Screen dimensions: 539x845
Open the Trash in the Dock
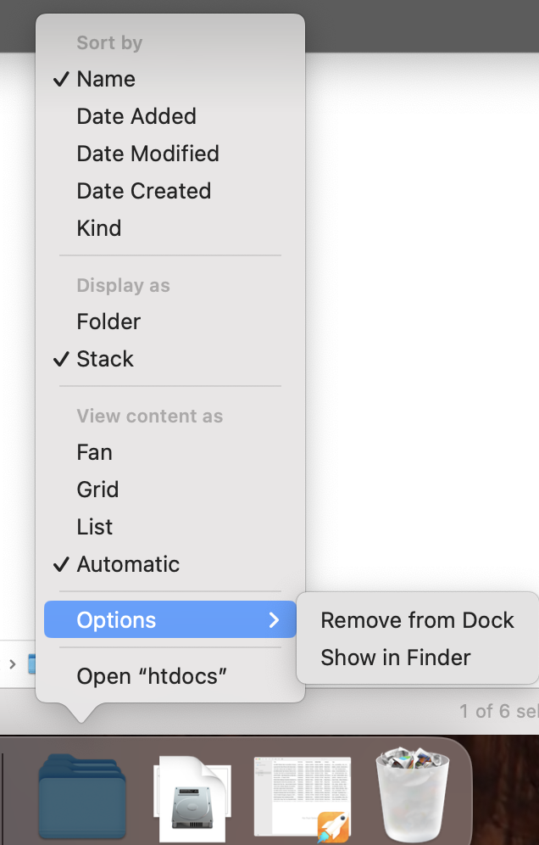tap(411, 792)
